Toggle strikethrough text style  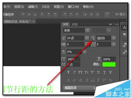coord(111,72)
